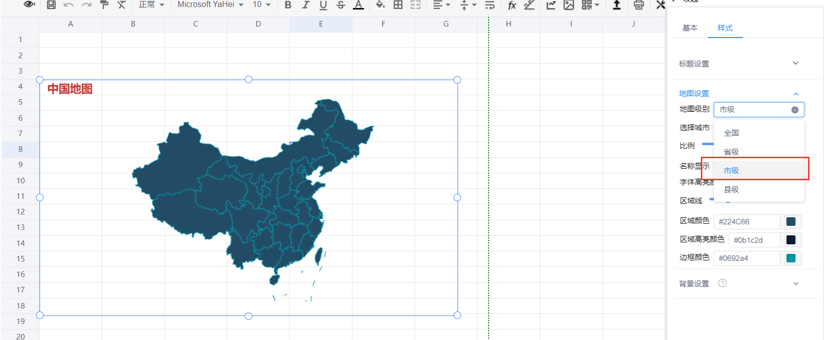Image resolution: width=824 pixels, height=340 pixels.
Task: Open the cell borders tool
Action: tap(398, 5)
